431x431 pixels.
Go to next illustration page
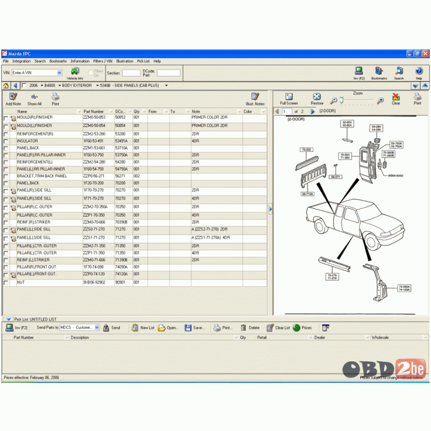pyautogui.click(x=312, y=111)
